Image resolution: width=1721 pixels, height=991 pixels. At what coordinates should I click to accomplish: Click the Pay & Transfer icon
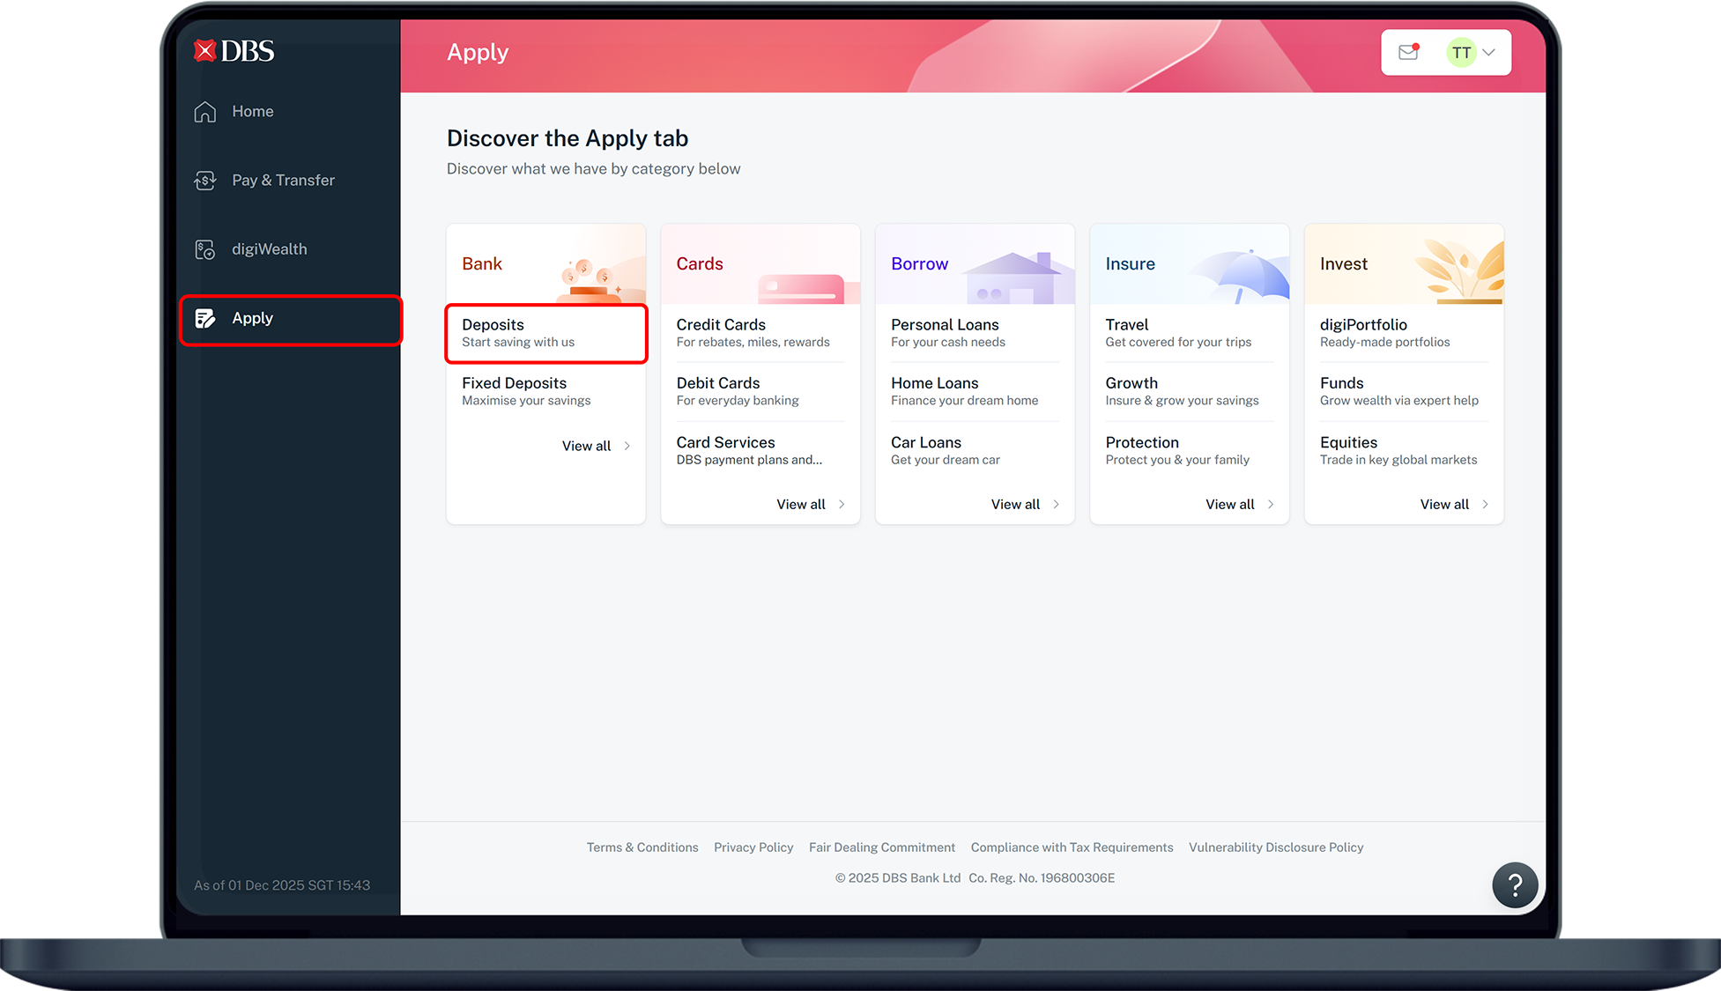(x=205, y=181)
